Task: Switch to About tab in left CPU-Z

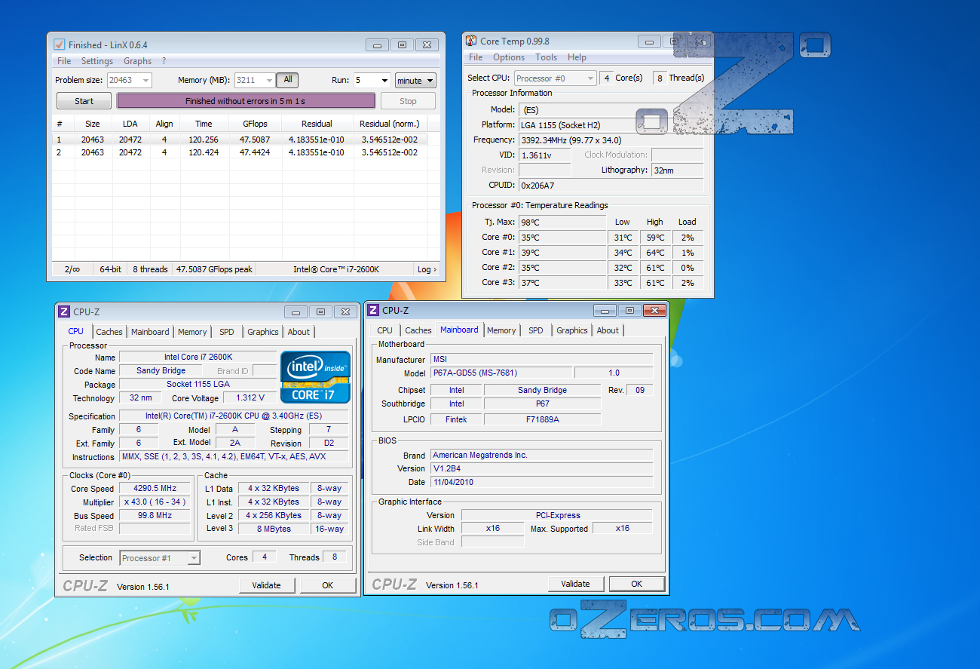Action: pos(299,332)
